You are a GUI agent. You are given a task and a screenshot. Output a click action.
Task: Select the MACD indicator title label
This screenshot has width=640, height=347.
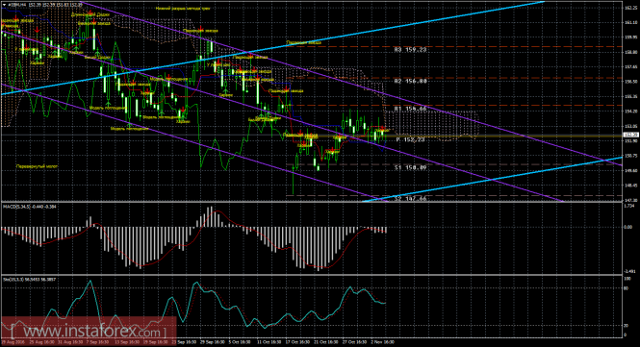click(30, 207)
